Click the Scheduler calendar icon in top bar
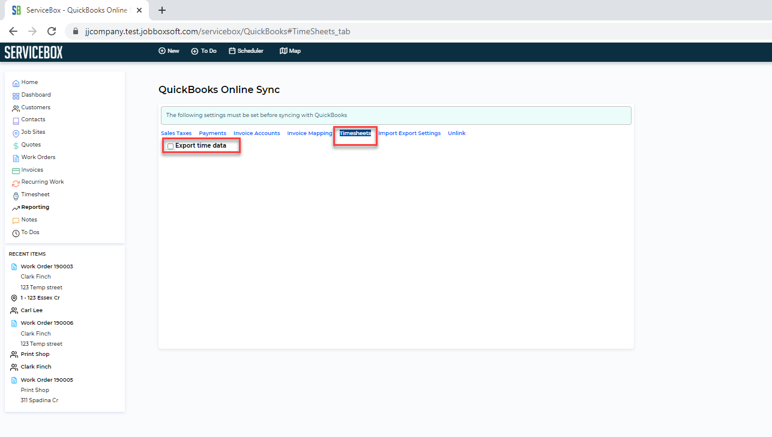The height and width of the screenshot is (437, 772). pyautogui.click(x=232, y=51)
